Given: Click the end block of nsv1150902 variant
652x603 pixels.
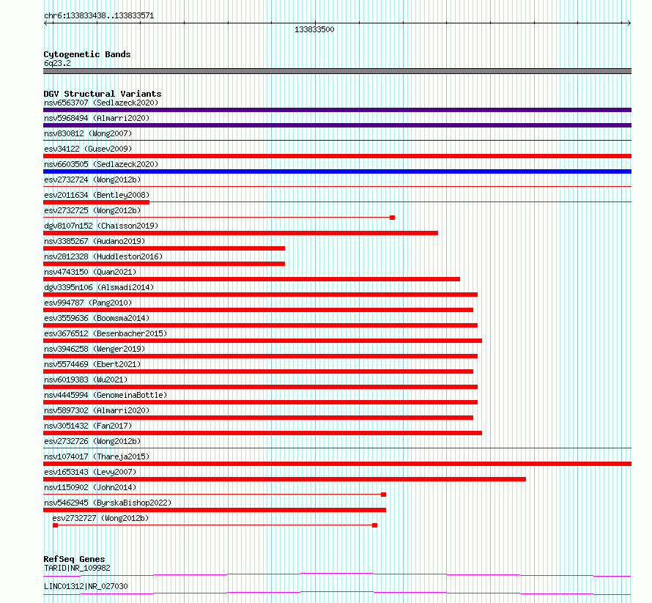Looking at the screenshot, I should pos(383,495).
